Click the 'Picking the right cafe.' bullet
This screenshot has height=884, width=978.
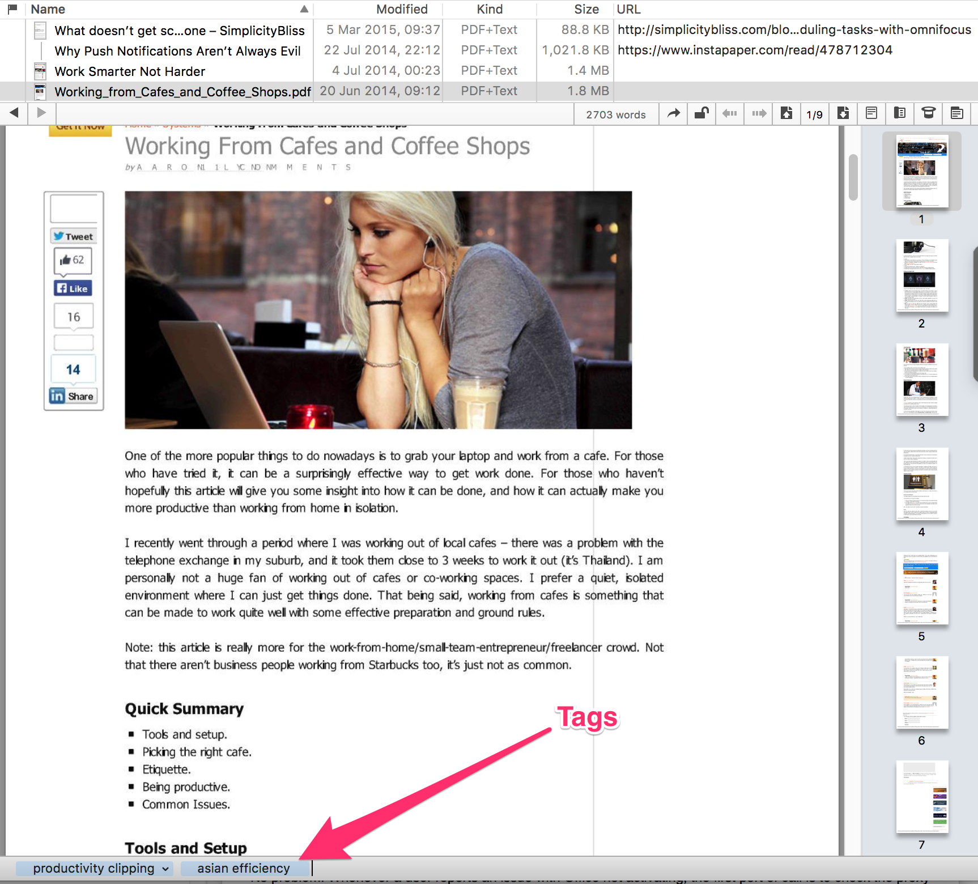click(197, 752)
